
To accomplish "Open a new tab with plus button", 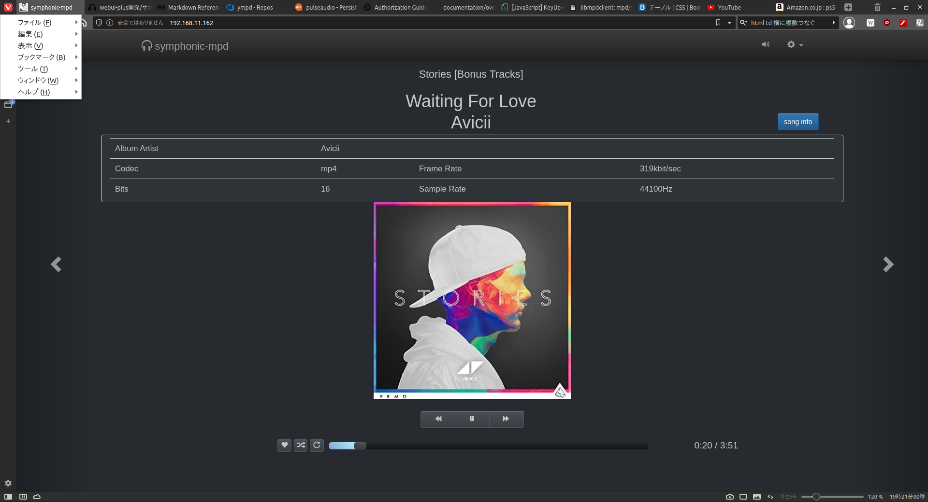I will (x=848, y=7).
